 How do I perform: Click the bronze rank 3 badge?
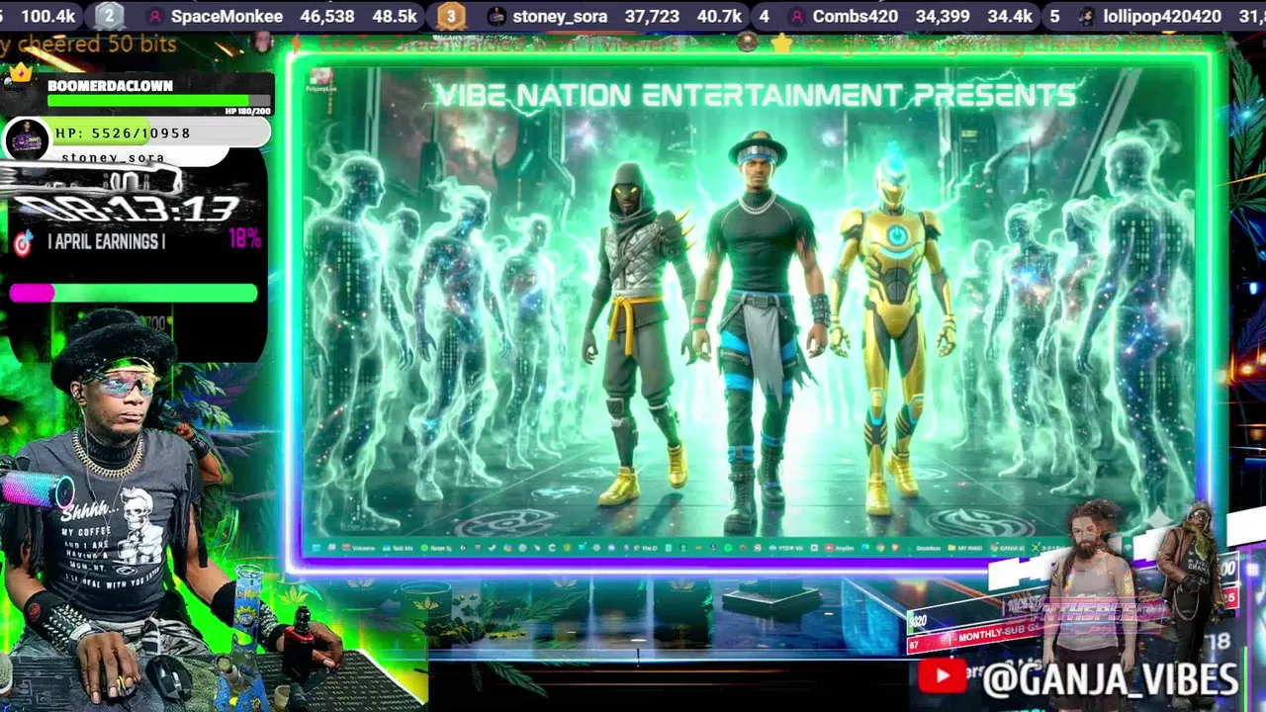coord(451,16)
